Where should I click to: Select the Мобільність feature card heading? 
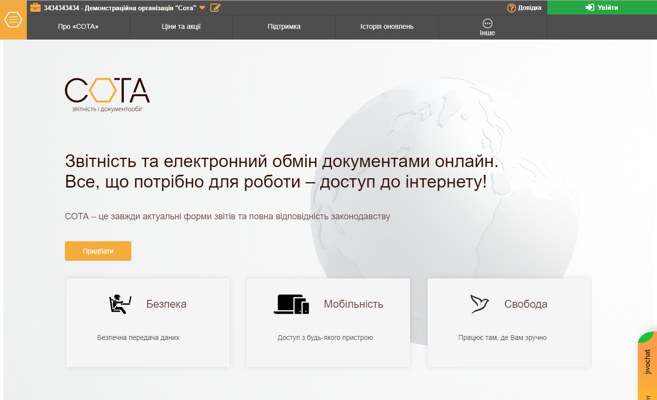point(353,304)
